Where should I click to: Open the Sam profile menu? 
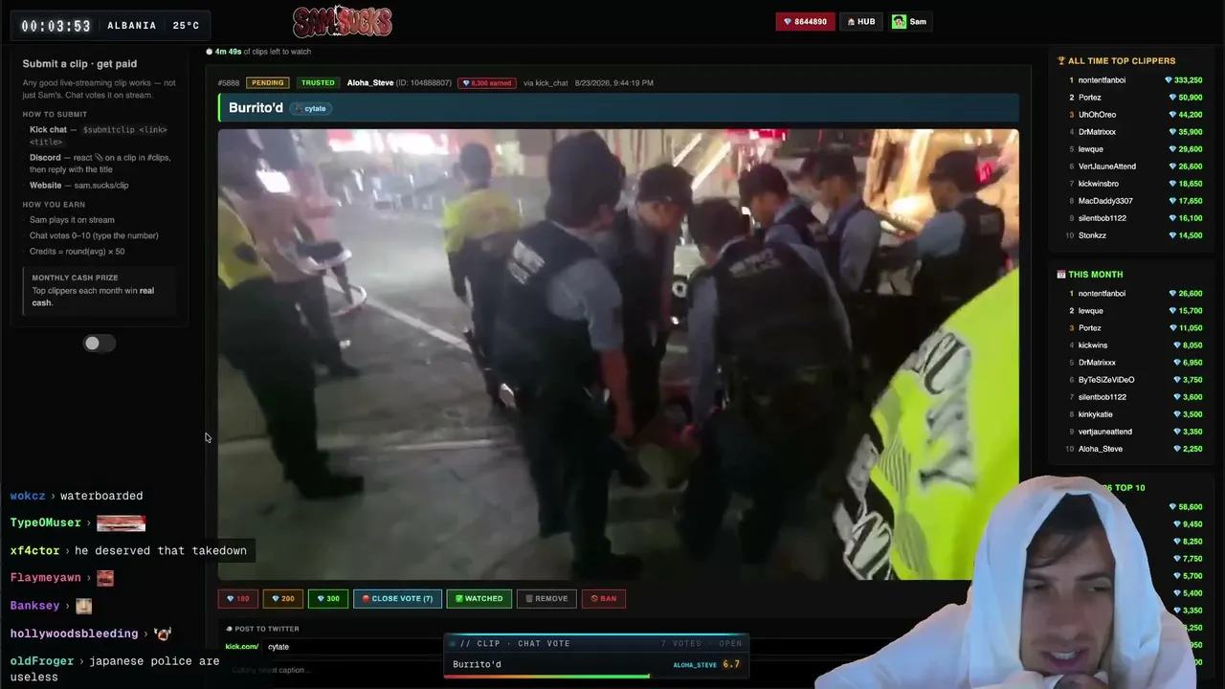point(909,22)
